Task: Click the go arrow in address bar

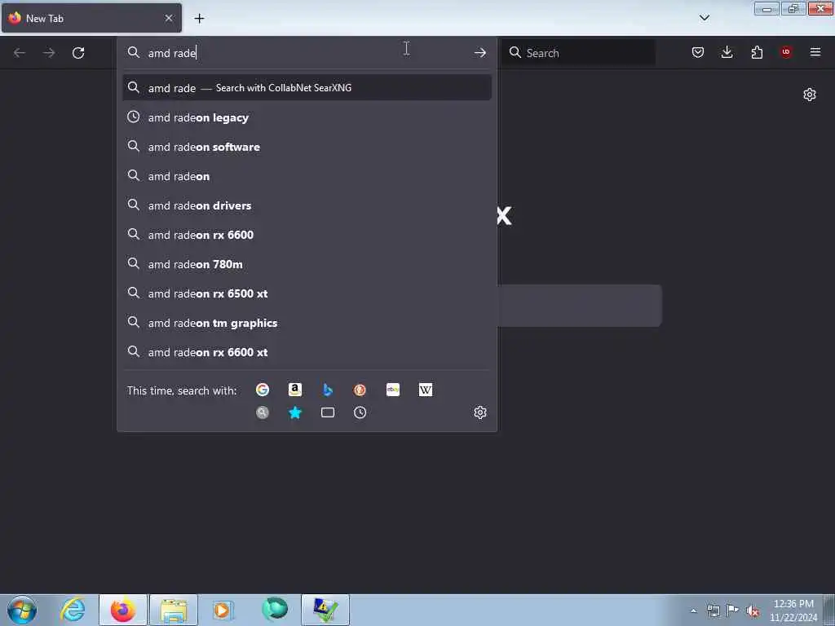Action: 479,52
